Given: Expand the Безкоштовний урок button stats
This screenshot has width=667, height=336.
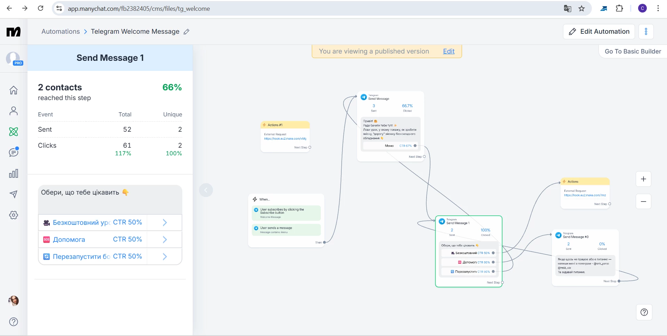Looking at the screenshot, I should click(x=165, y=222).
